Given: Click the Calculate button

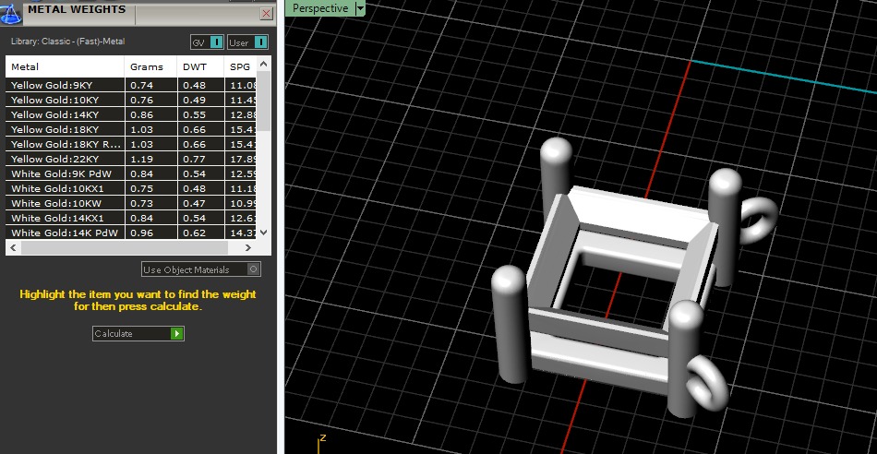Looking at the screenshot, I should pos(138,334).
